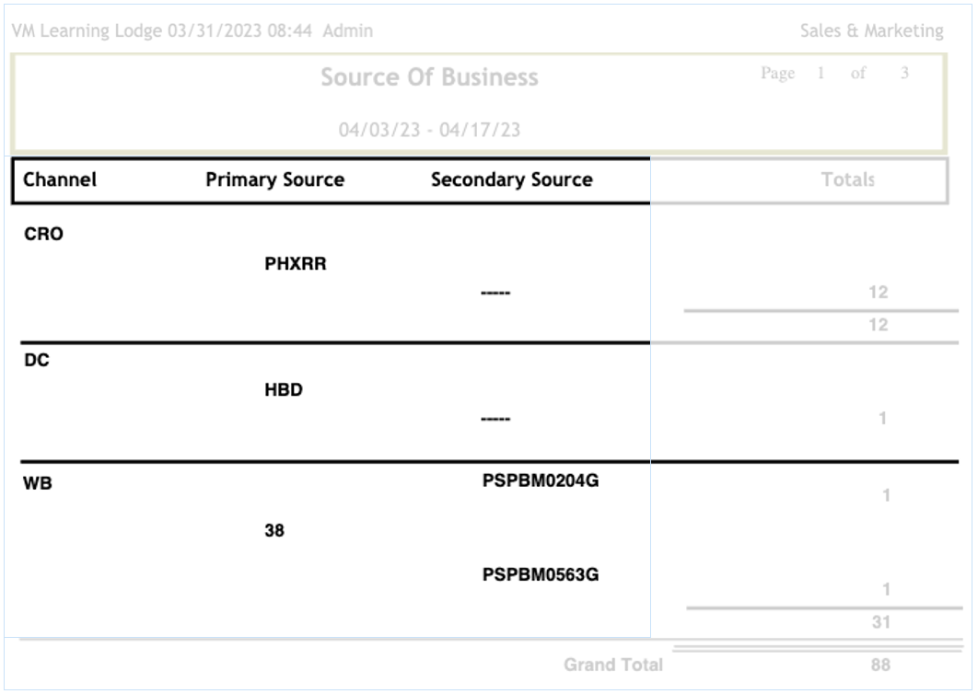The image size is (978, 694).
Task: Click the Source Of Business report title
Action: [429, 78]
